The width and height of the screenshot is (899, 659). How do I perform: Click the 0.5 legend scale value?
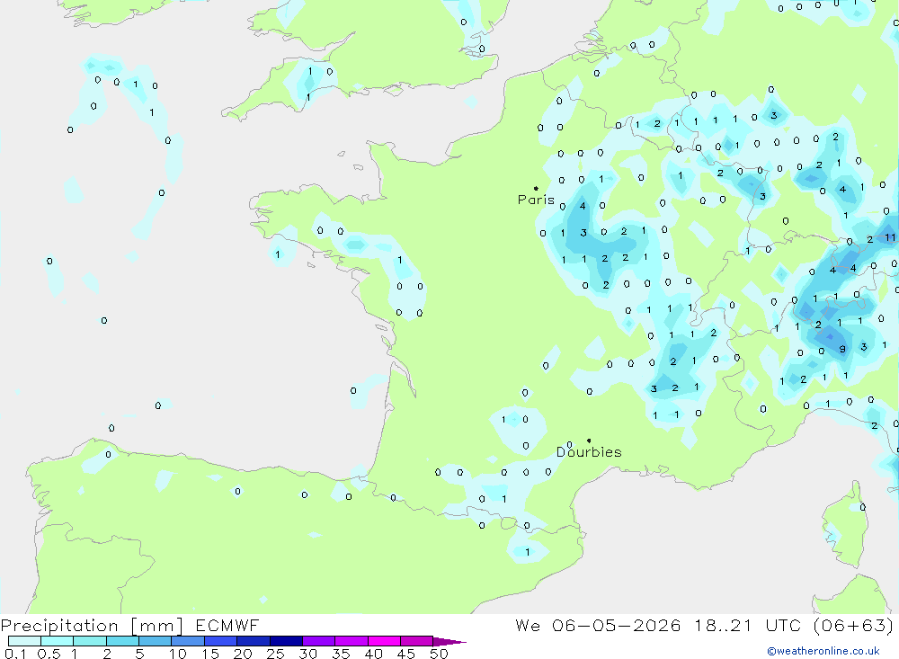tap(49, 654)
